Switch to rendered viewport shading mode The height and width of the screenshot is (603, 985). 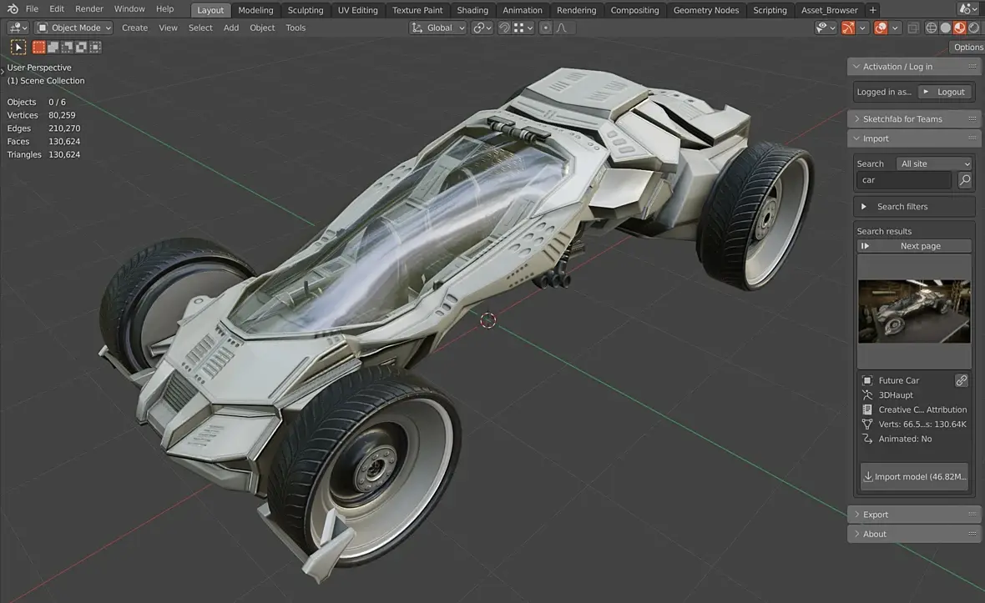point(973,28)
